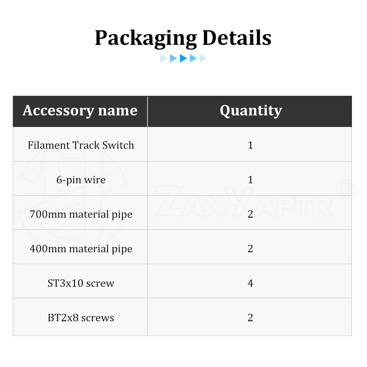This screenshot has width=367, height=367.
Task: Select the 400mm material pipe cell
Action: [x=80, y=247]
